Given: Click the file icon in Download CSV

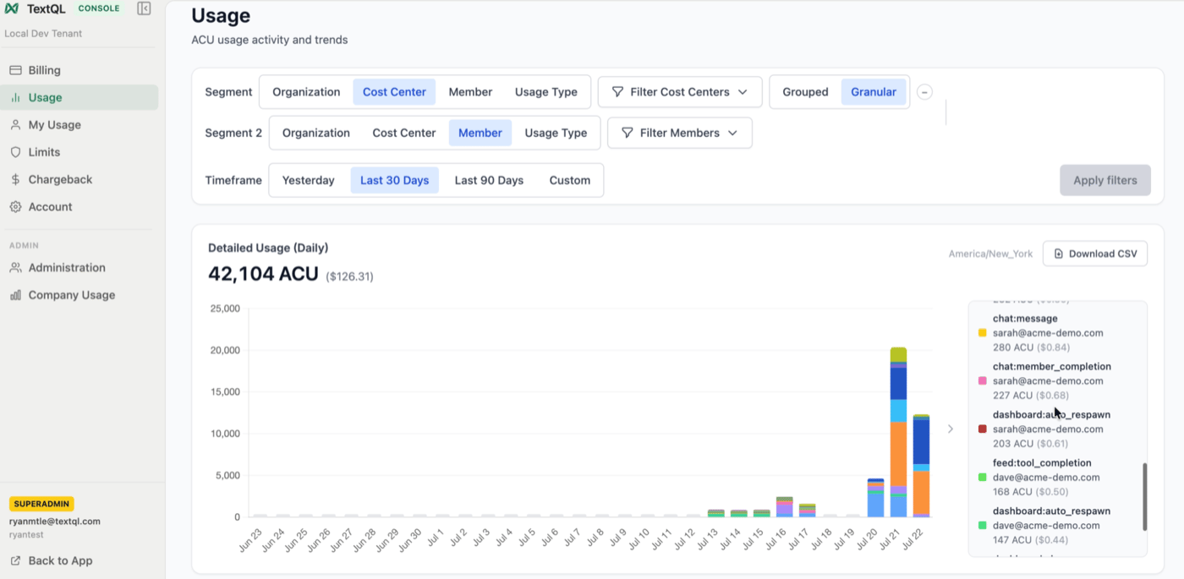Looking at the screenshot, I should click(x=1059, y=254).
